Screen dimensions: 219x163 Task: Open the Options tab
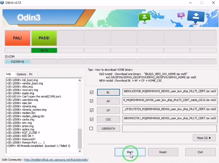[21, 74]
